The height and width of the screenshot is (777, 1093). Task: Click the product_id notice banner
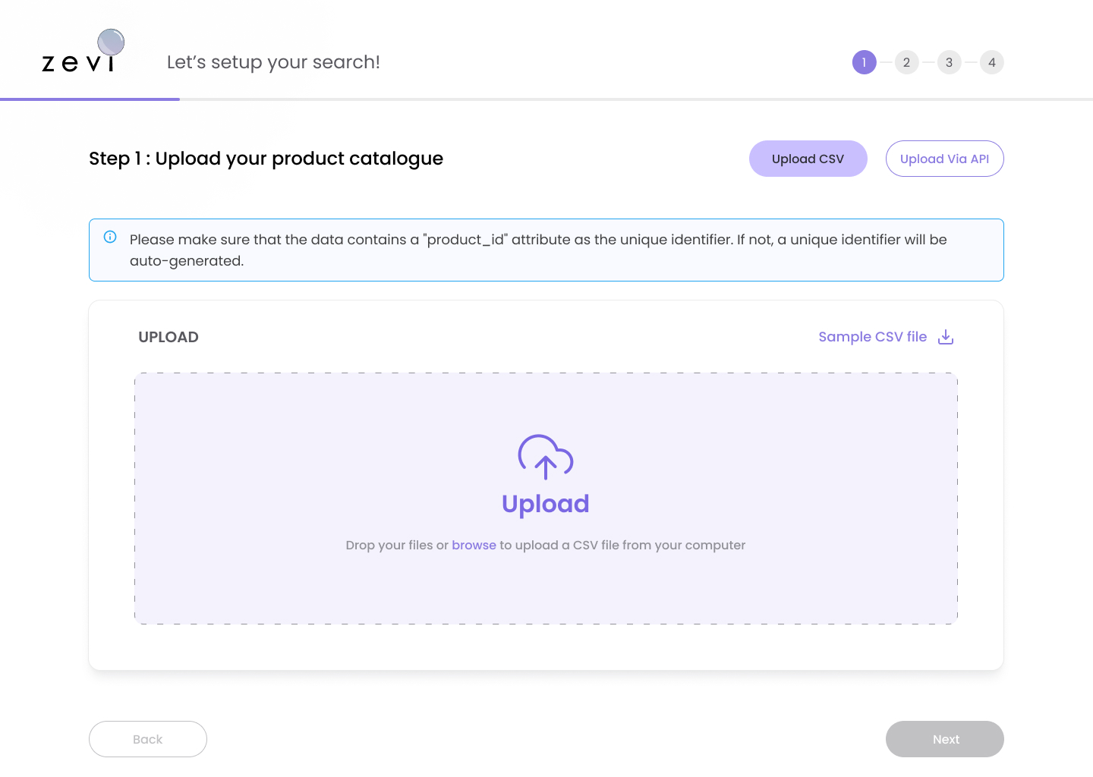[546, 250]
